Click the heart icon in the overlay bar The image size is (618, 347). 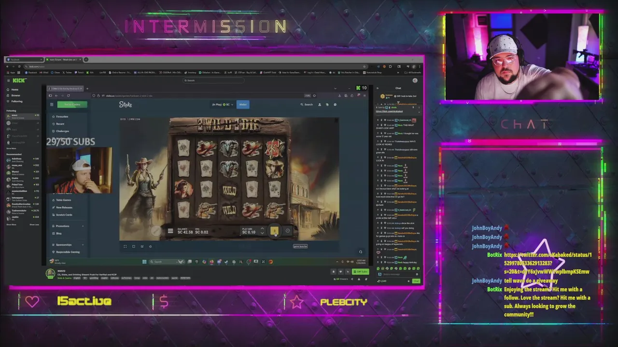(x=32, y=302)
